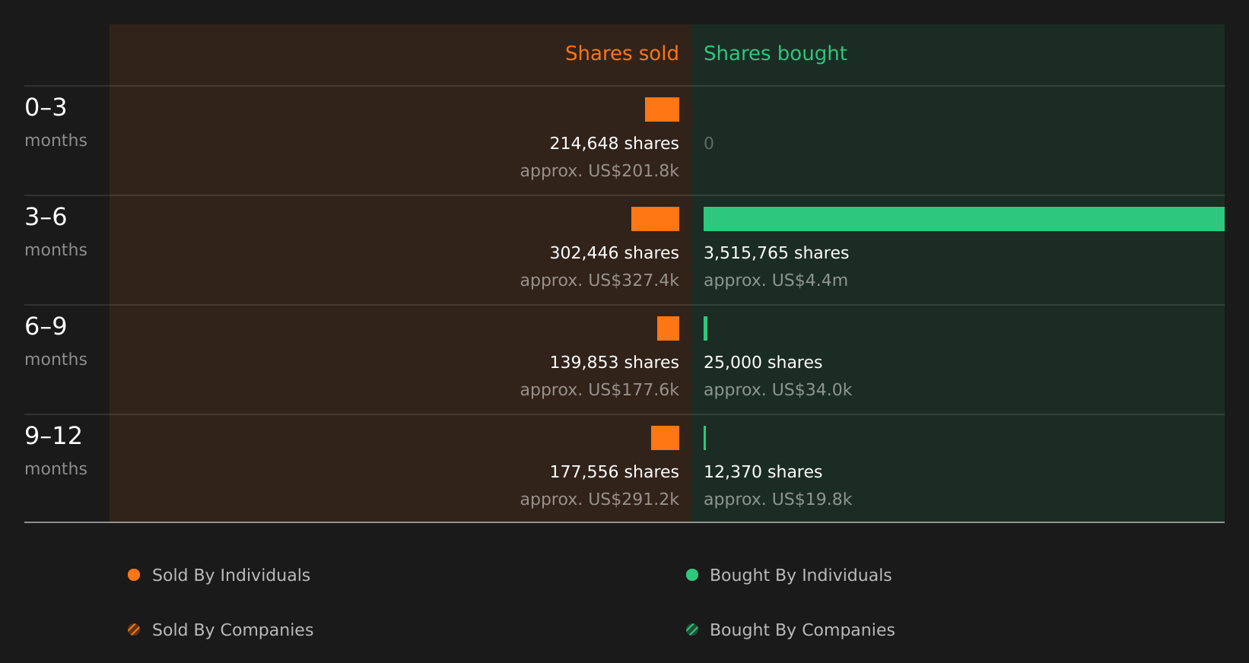Click the orange Sold By Individuals legend dot
This screenshot has width=1249, height=663.
[134, 575]
